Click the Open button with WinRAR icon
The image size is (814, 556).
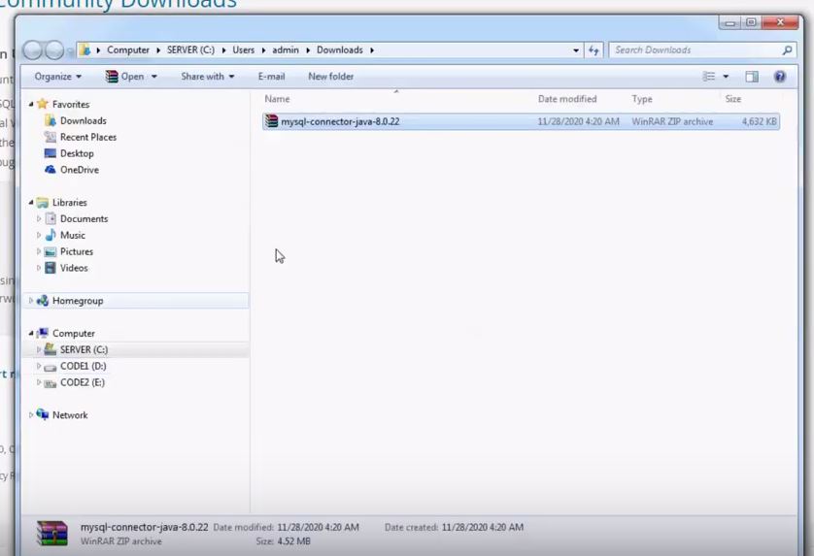pos(124,77)
